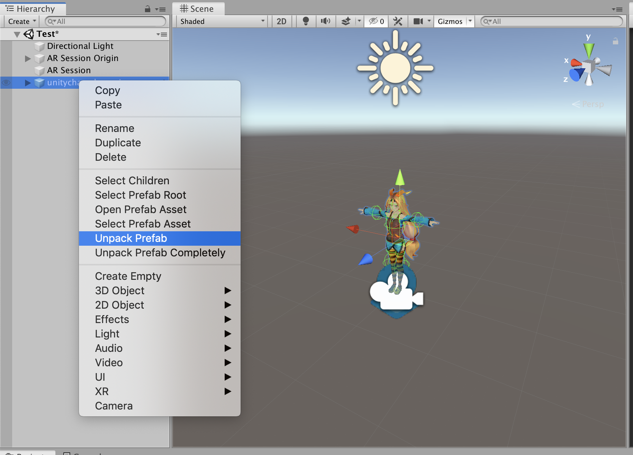
Task: Click the scene effects icon
Action: [x=346, y=21]
